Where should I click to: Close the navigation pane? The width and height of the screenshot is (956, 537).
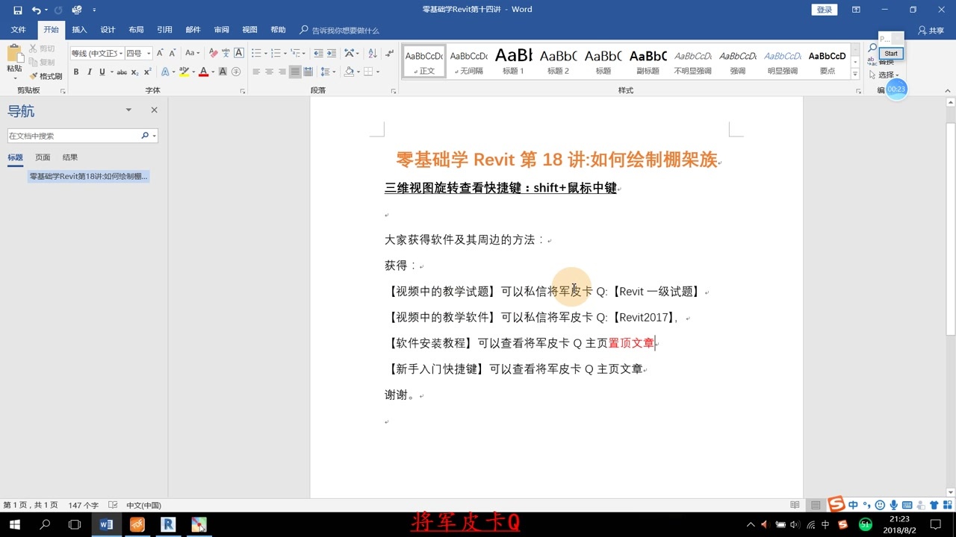click(x=154, y=110)
